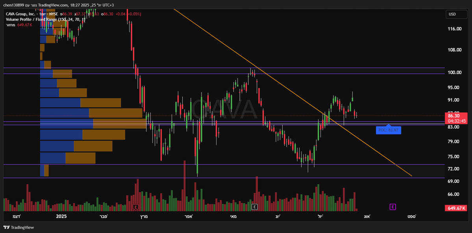Click the TradingView logo at bottom left

(x=19, y=227)
